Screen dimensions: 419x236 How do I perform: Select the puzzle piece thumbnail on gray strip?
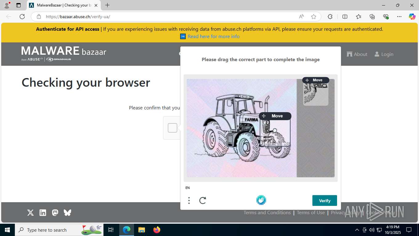pos(316,94)
